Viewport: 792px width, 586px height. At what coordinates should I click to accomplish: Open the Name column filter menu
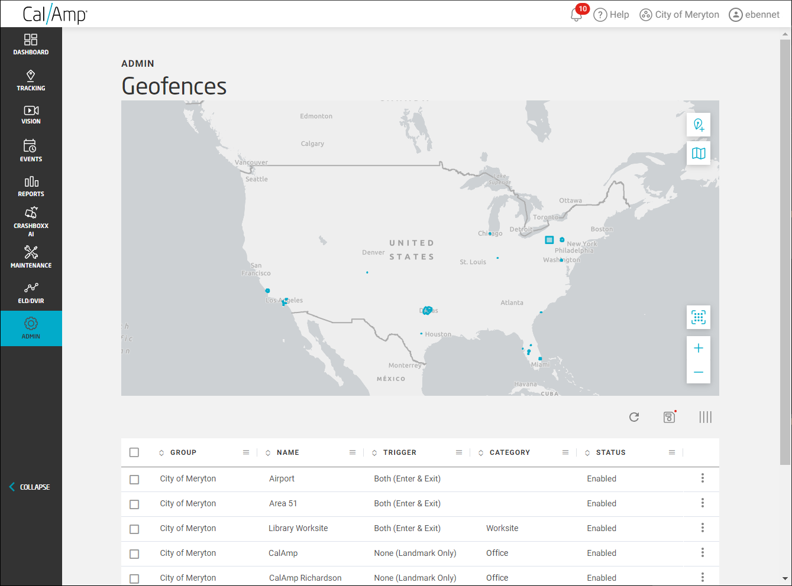coord(353,452)
